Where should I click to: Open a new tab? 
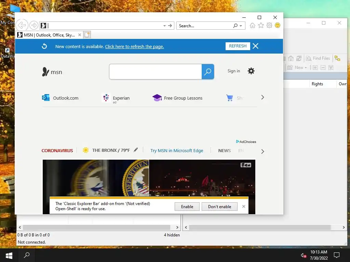87,35
